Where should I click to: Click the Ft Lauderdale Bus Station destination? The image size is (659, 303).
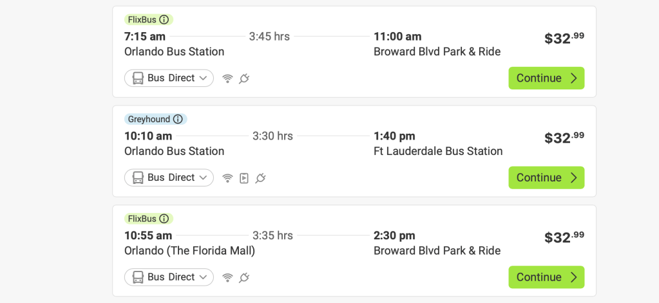(x=438, y=151)
